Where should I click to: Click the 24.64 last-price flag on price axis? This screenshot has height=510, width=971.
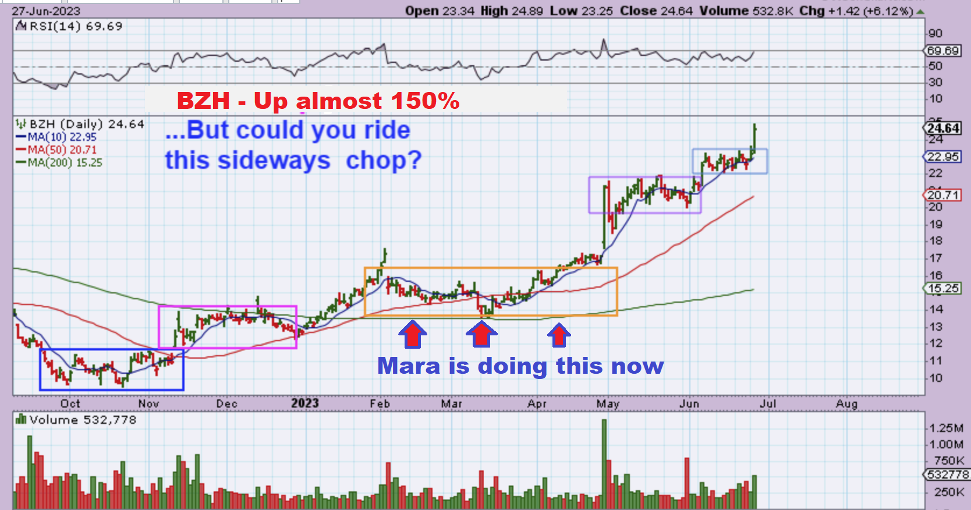943,128
